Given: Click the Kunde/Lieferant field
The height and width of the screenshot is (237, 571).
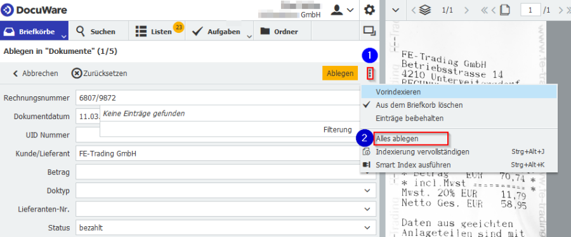Looking at the screenshot, I should pos(225,153).
